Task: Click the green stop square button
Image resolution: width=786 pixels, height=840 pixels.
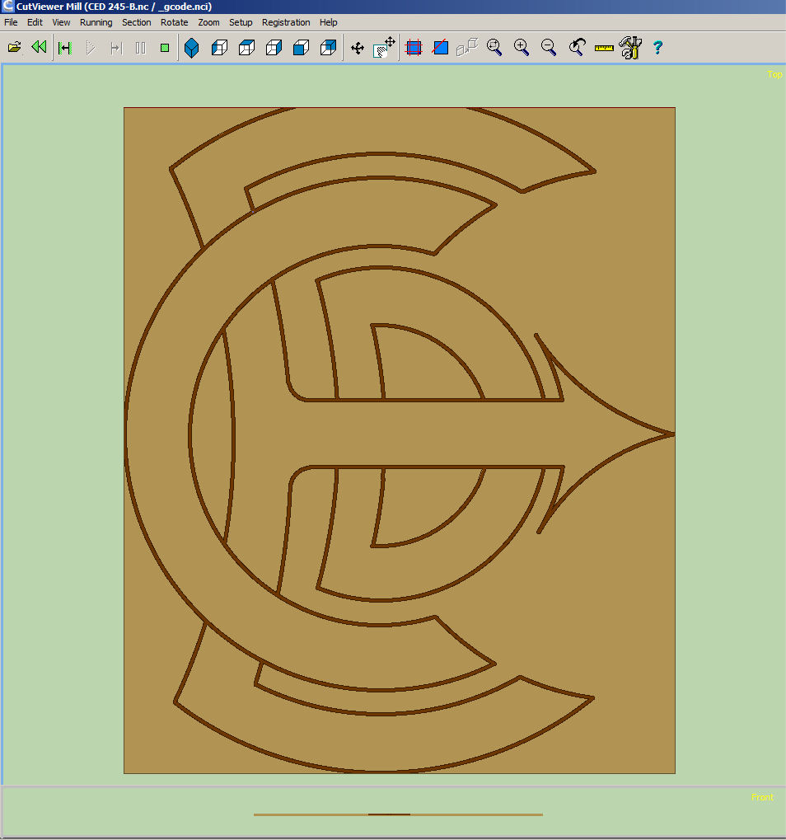Action: pos(165,48)
